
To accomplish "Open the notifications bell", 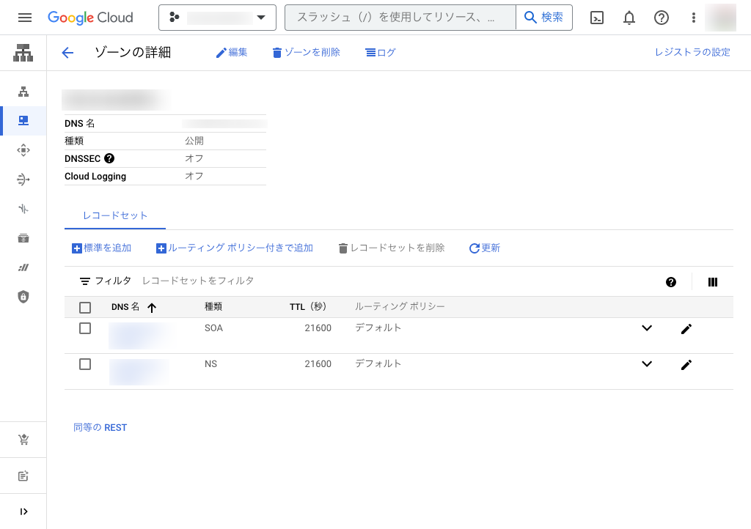I will point(629,18).
